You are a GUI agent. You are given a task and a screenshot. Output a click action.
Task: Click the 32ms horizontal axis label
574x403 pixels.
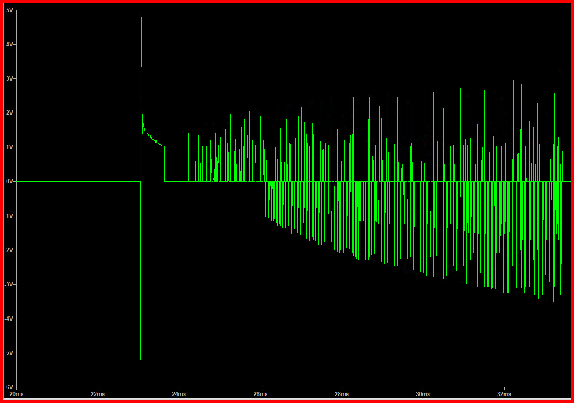tap(504, 394)
